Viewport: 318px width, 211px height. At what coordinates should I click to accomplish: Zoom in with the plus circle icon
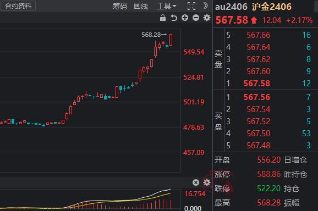click(185, 18)
